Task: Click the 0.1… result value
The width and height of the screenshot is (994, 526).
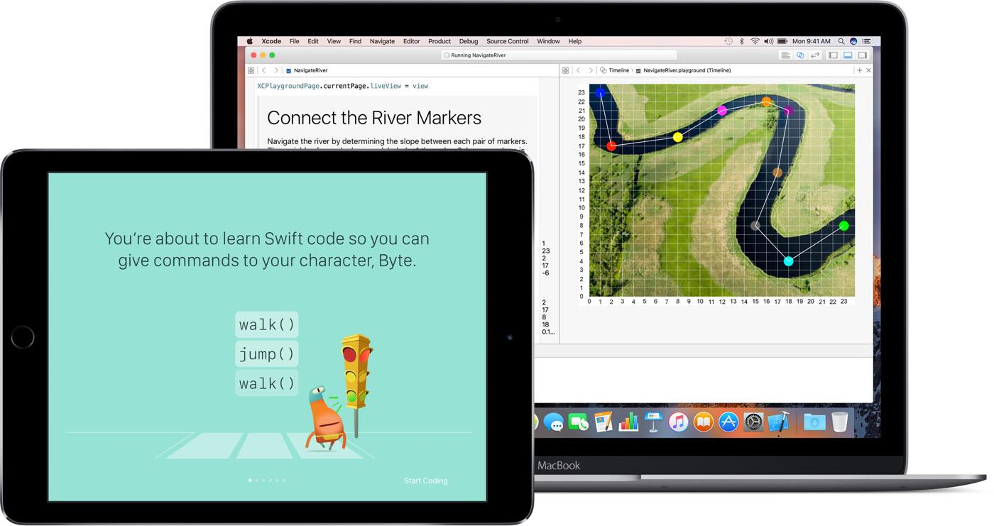Action: [x=548, y=332]
